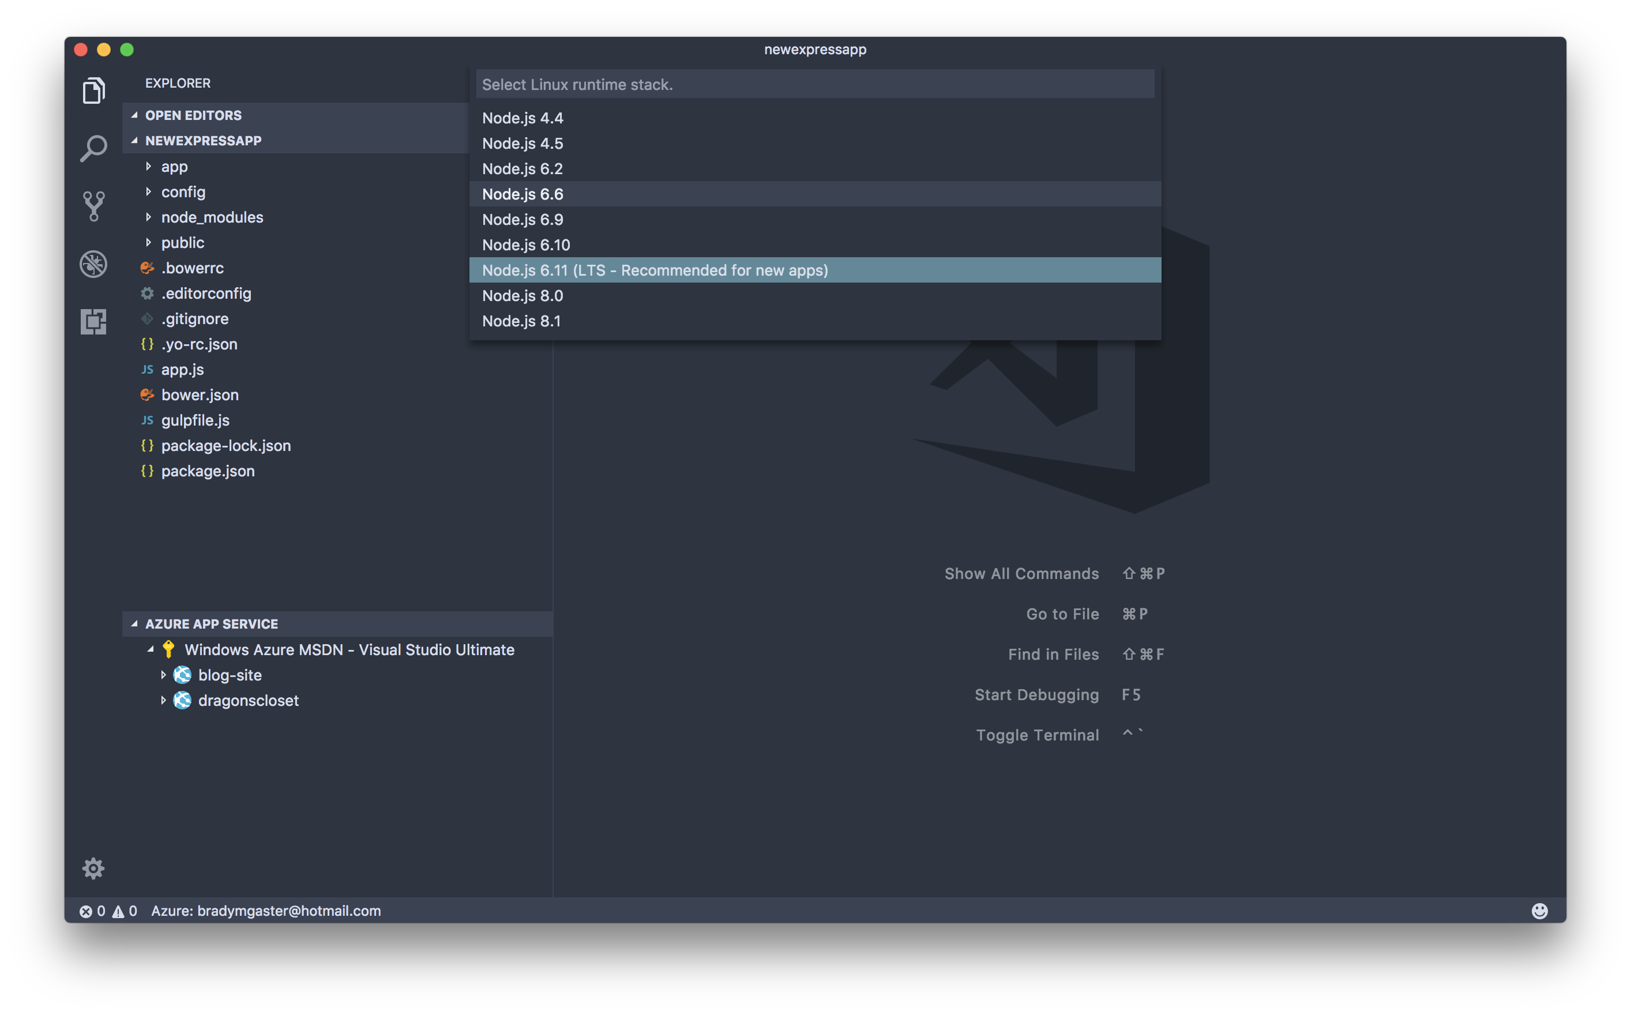Click the key icon of Azure subscription
The height and width of the screenshot is (1015, 1631).
coord(168,649)
